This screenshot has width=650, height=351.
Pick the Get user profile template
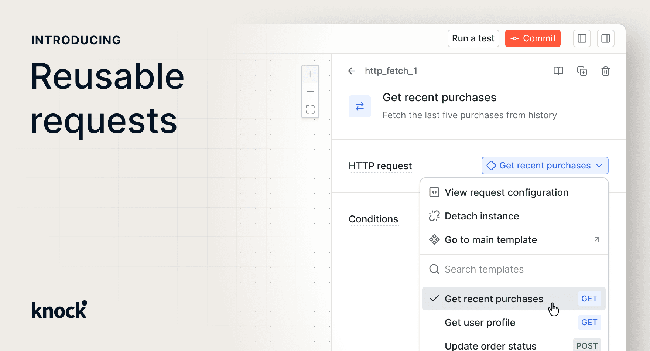[480, 323]
